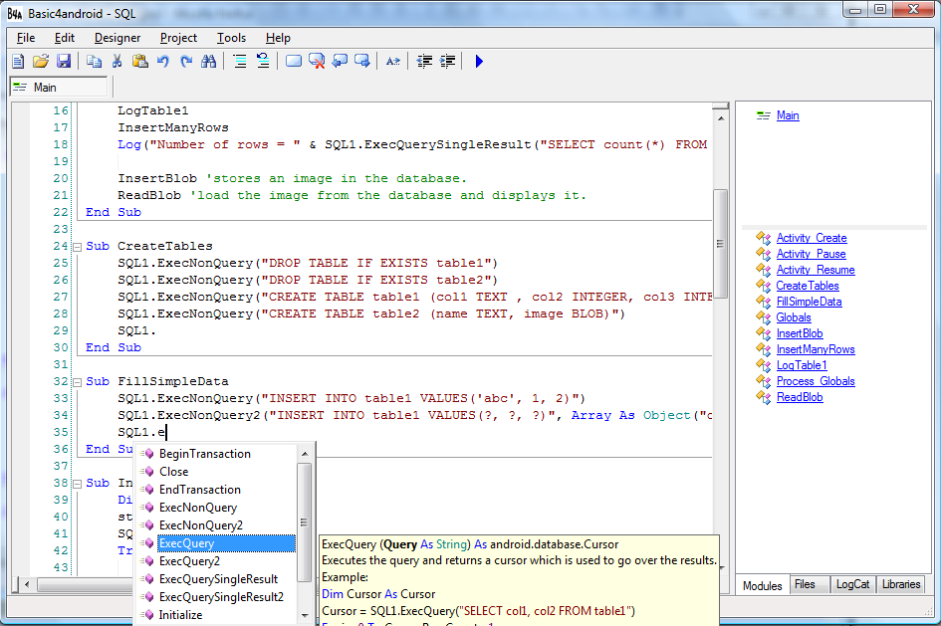Viewport: 941px width, 626px height.
Task: Open InsertManyRows in the sub list
Action: click(x=816, y=349)
